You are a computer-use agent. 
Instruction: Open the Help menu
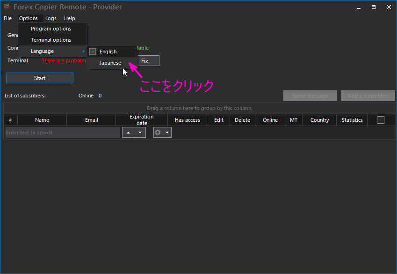[x=69, y=18]
